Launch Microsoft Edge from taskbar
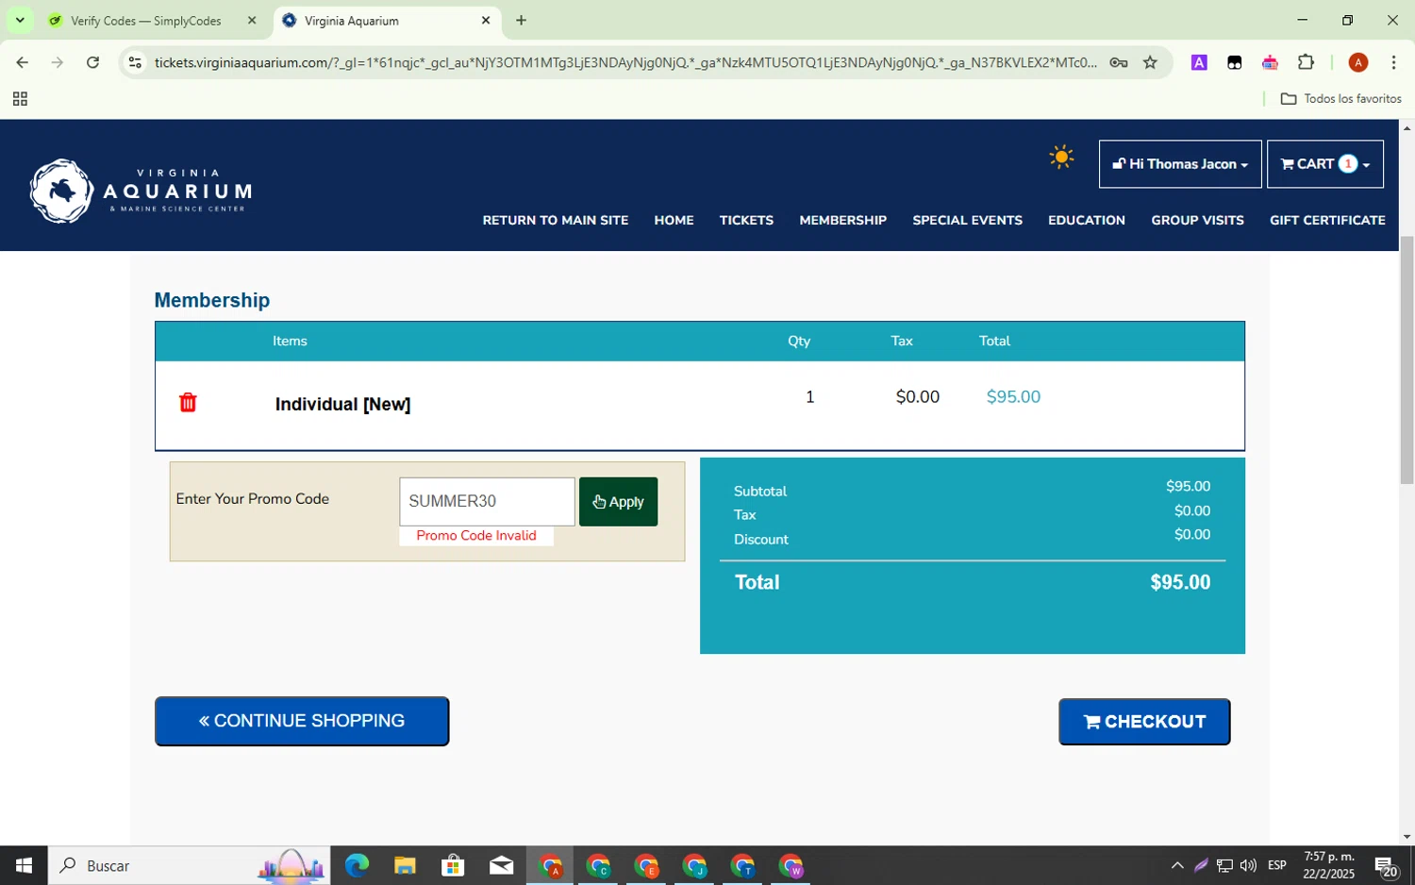 [x=357, y=865]
